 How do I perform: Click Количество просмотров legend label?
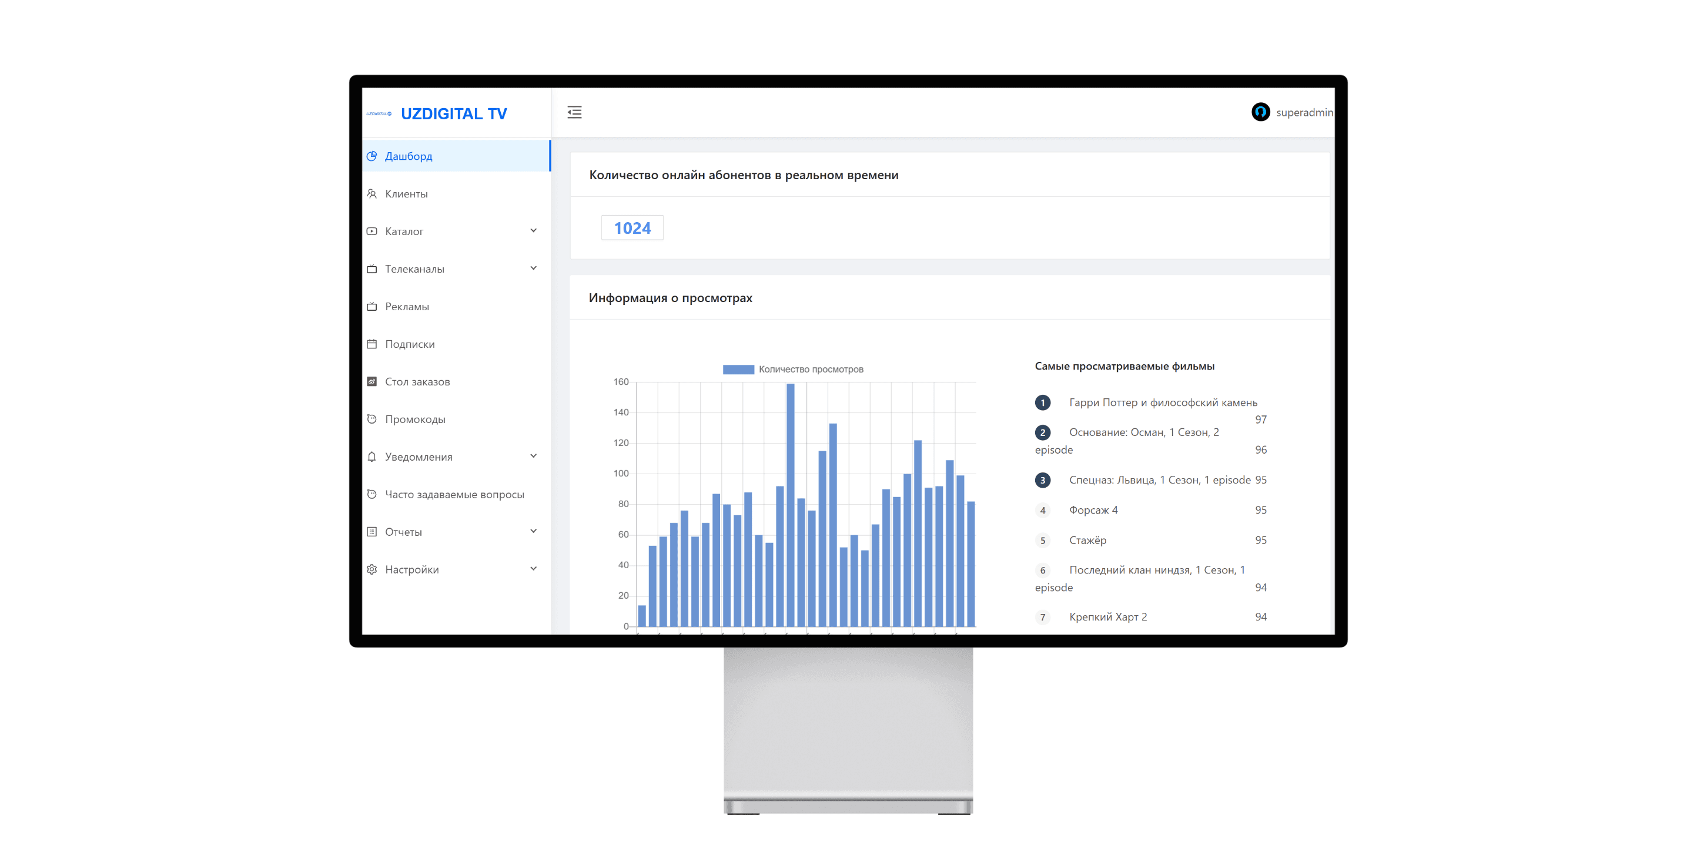pos(811,369)
